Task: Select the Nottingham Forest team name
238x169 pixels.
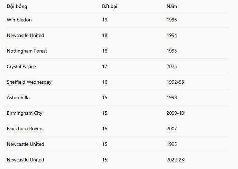Action: 27,51
